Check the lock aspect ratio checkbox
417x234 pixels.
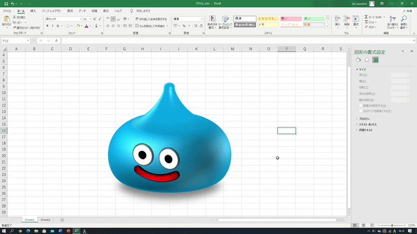[x=361, y=105]
